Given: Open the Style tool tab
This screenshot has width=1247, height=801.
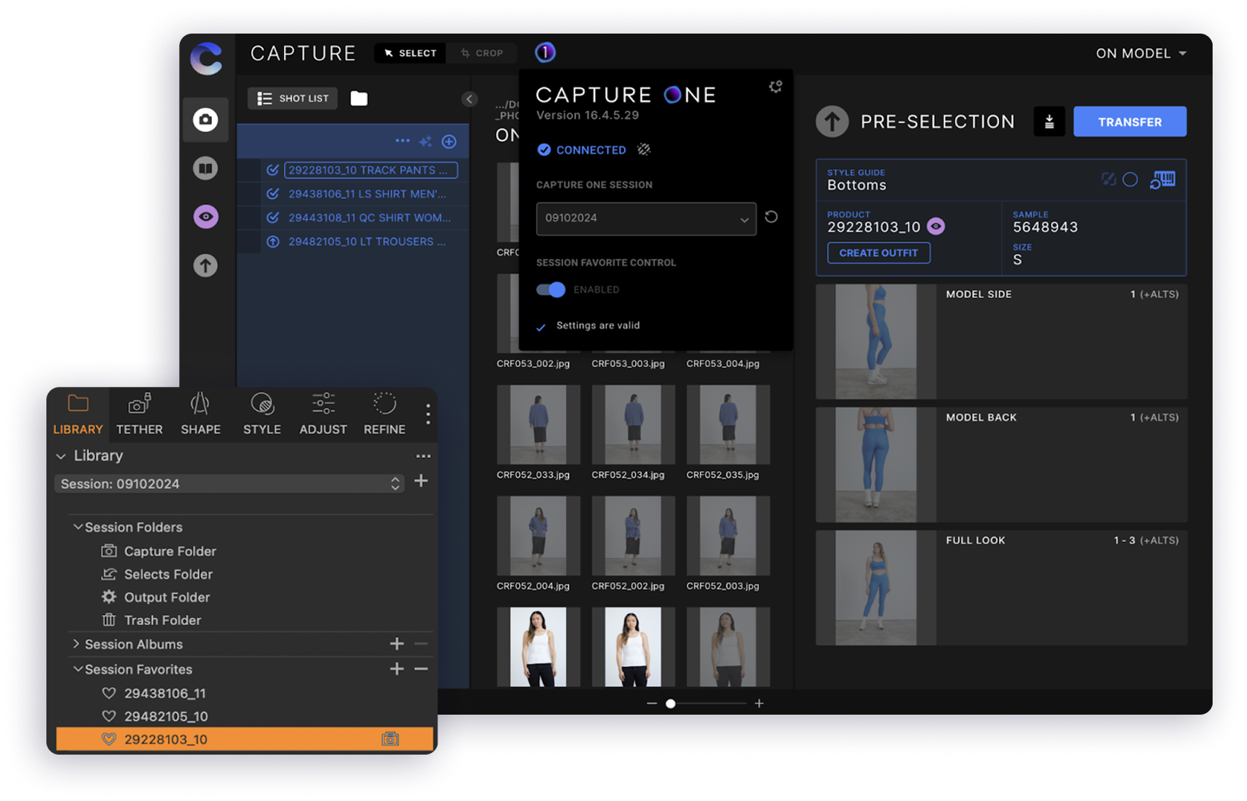Looking at the screenshot, I should 262,414.
